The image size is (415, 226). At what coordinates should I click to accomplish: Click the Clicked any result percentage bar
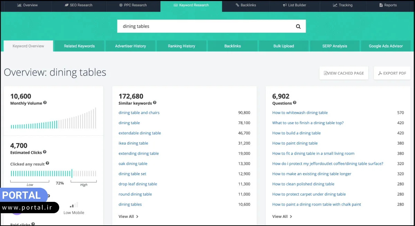click(x=53, y=173)
